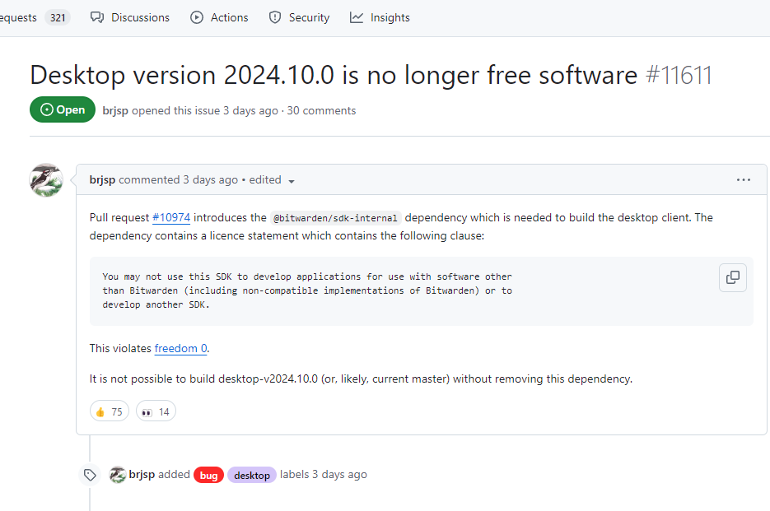Click comment timestamp 3 days ago in header
Screen dimensions: 770x511
(210, 180)
